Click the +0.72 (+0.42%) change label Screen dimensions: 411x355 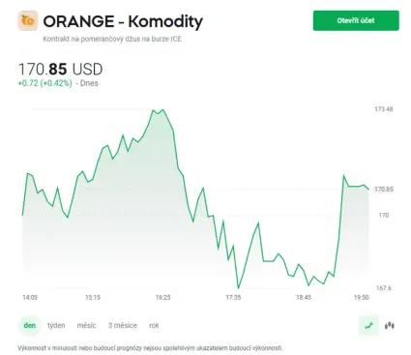click(x=44, y=83)
